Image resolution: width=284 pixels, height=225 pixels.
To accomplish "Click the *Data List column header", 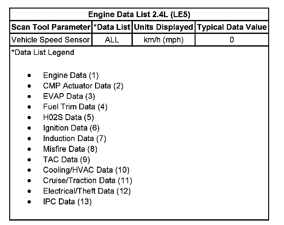I will click(x=112, y=27).
